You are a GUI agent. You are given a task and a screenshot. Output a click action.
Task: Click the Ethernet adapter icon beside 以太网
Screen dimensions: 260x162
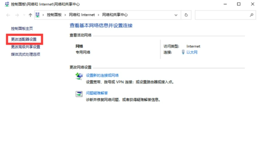tap(183, 52)
